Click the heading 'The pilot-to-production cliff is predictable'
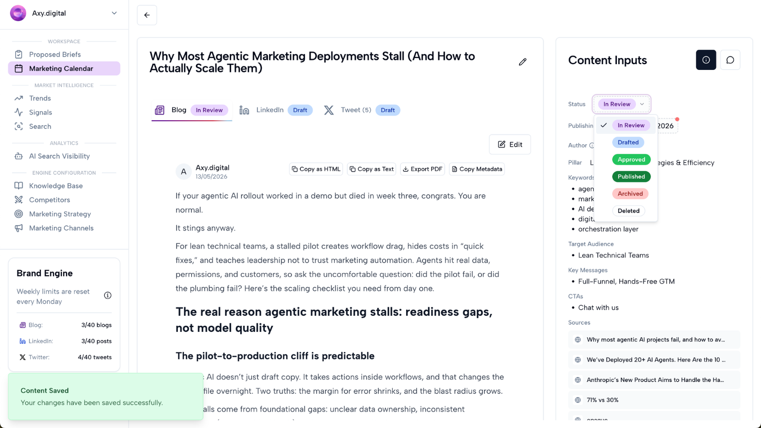This screenshot has height=428, width=761. click(x=275, y=356)
